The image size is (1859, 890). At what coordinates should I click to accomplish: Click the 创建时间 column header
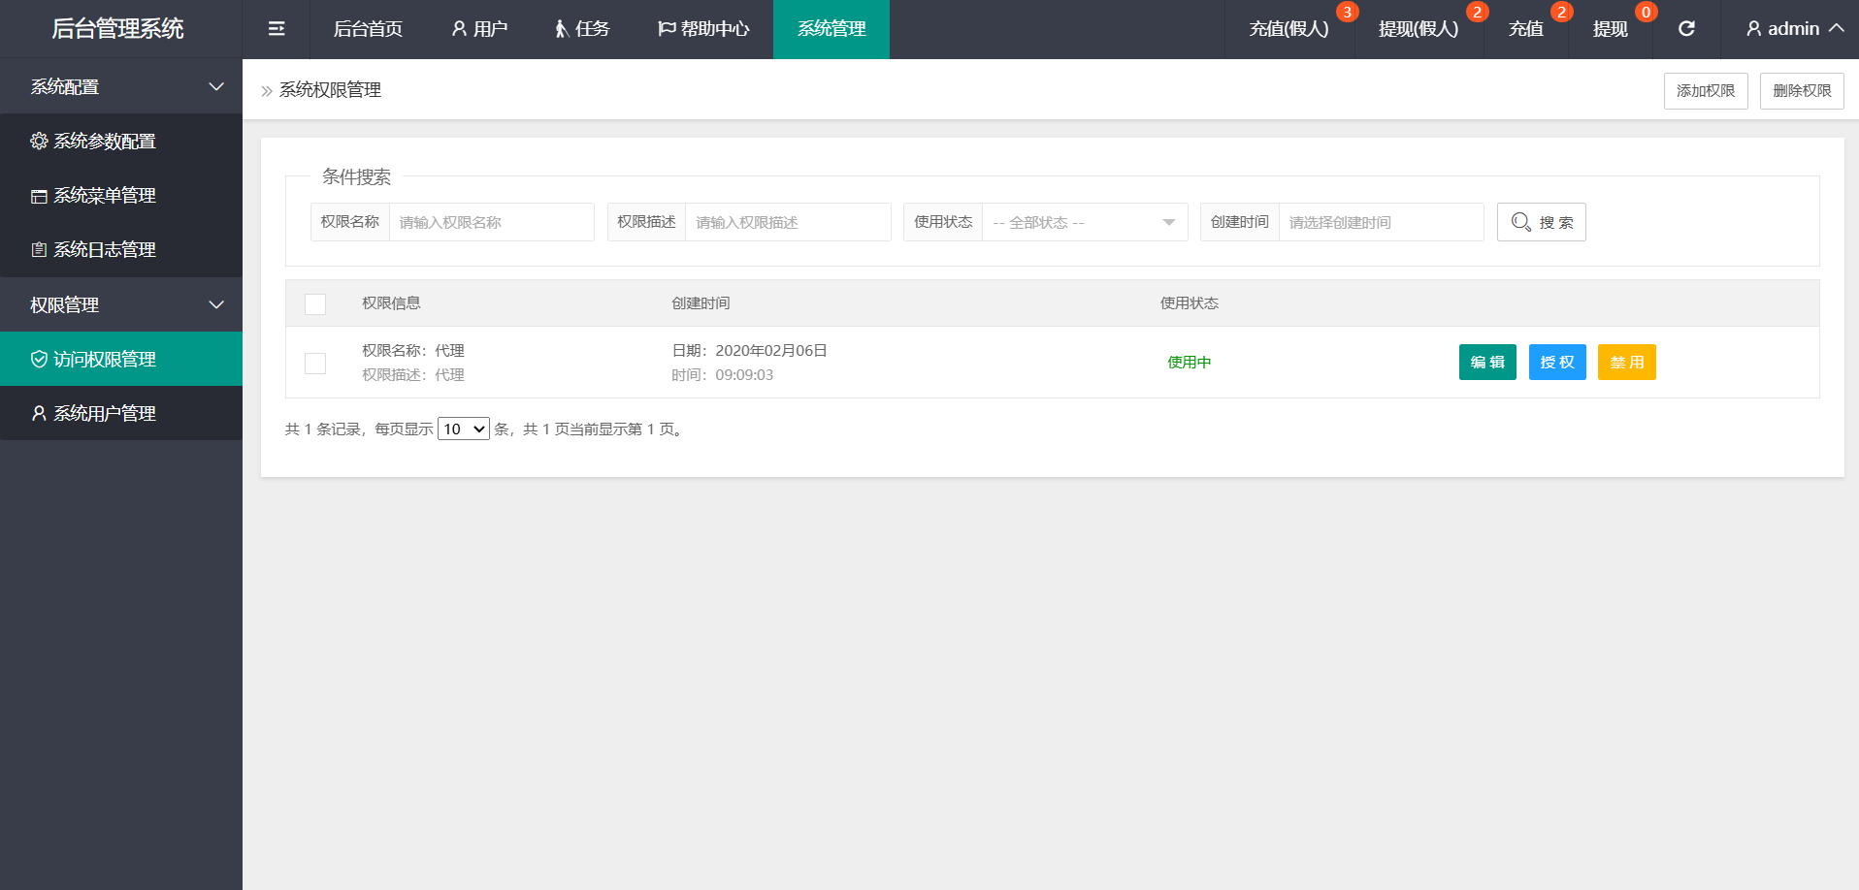(x=701, y=303)
